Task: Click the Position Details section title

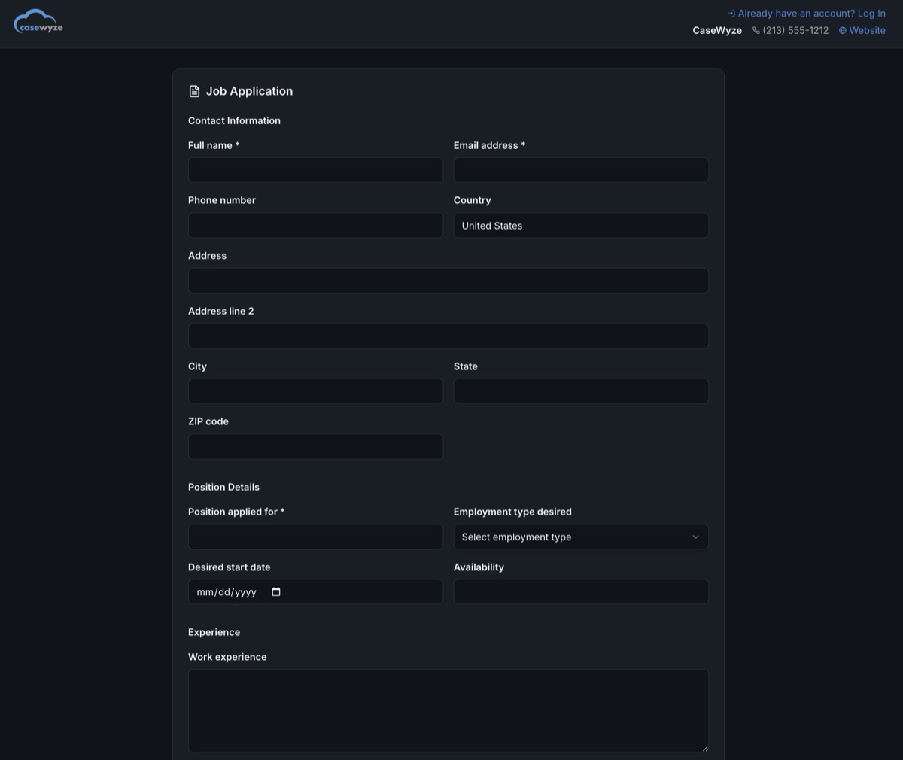Action: click(223, 487)
